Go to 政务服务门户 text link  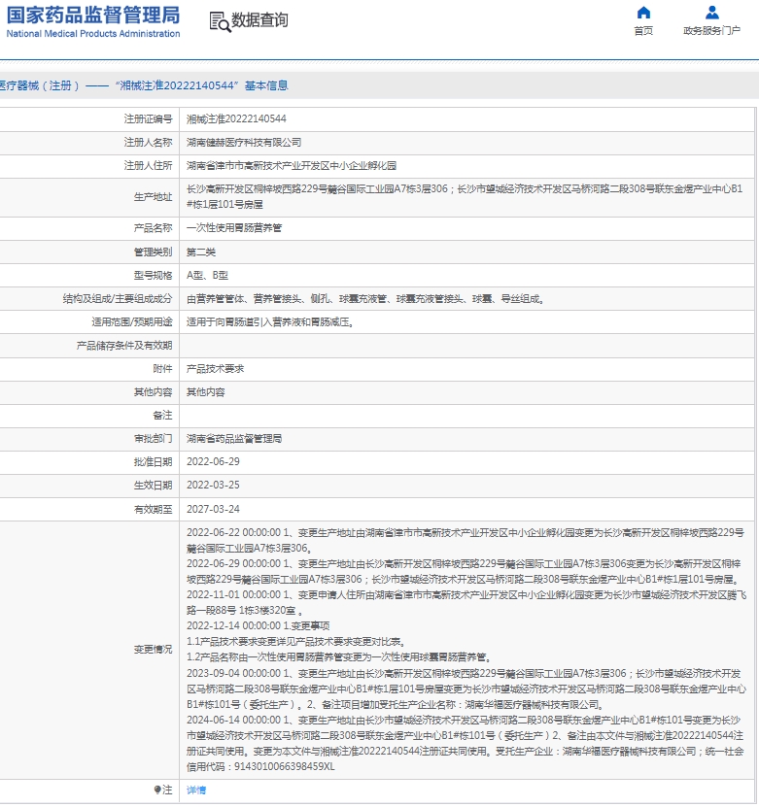click(711, 31)
